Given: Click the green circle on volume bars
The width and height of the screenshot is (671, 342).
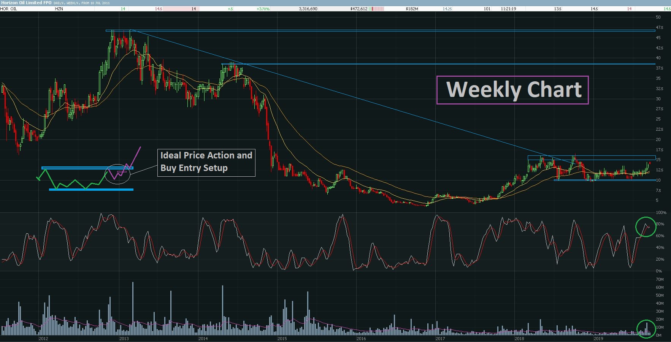Looking at the screenshot, I should pos(646,329).
